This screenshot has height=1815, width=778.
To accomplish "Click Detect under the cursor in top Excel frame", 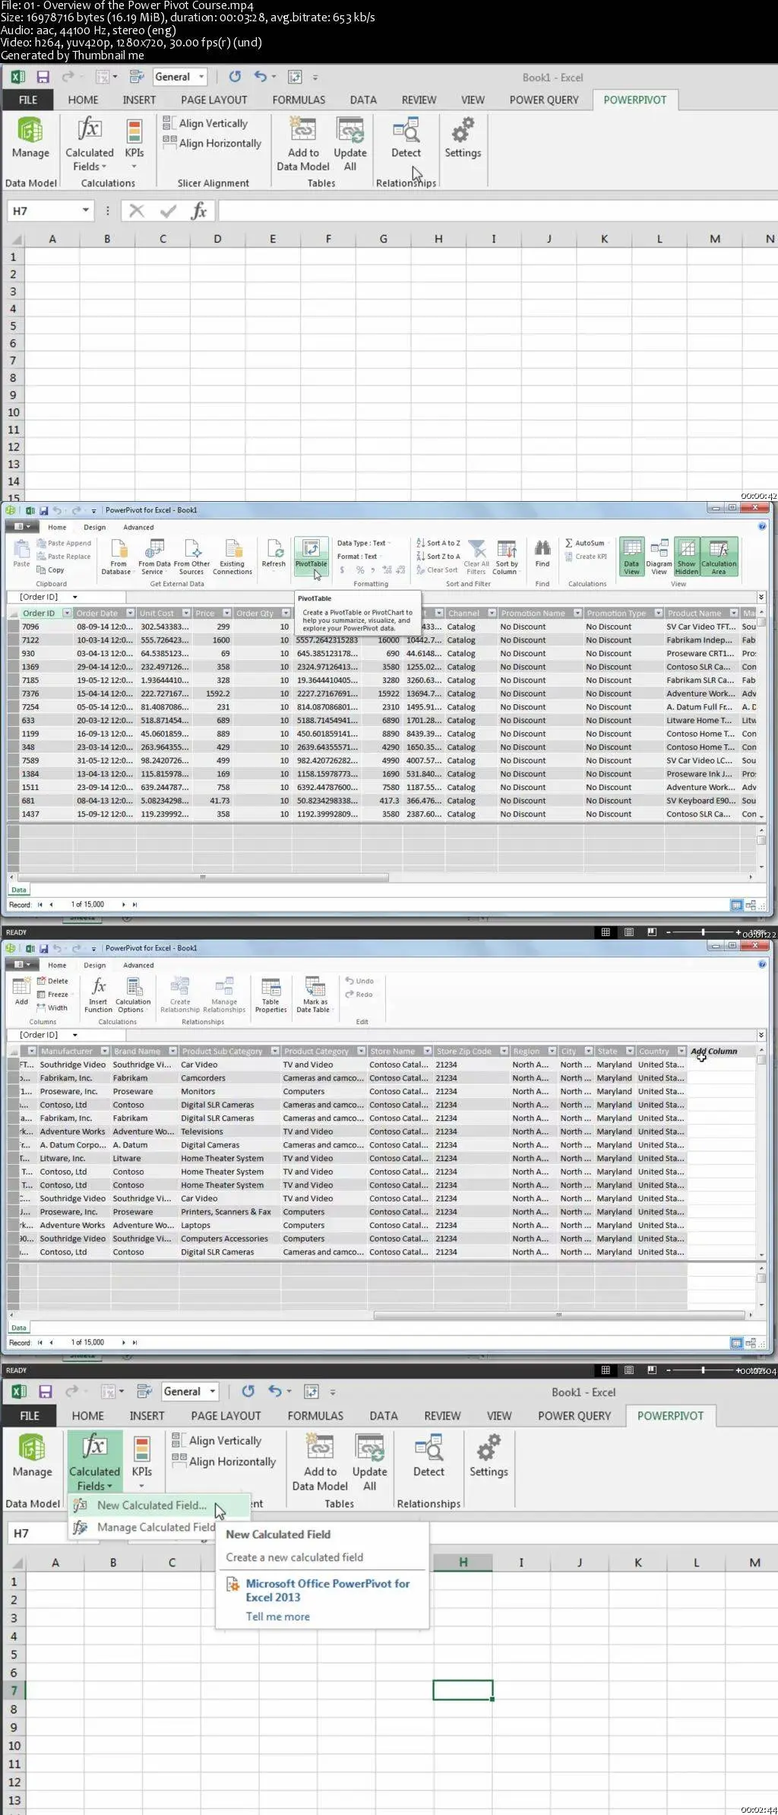I will coord(406,140).
